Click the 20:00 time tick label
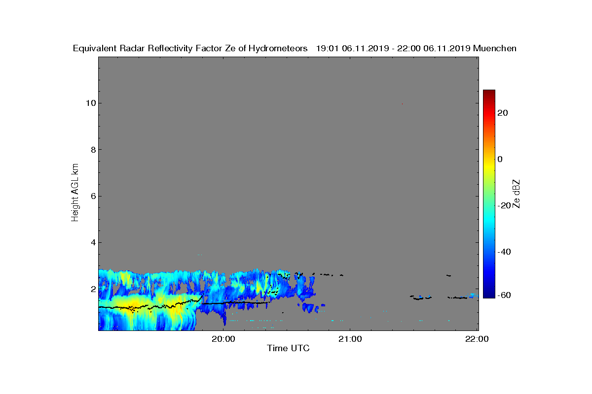Image resolution: width=592 pixels, height=394 pixels. tap(223, 339)
